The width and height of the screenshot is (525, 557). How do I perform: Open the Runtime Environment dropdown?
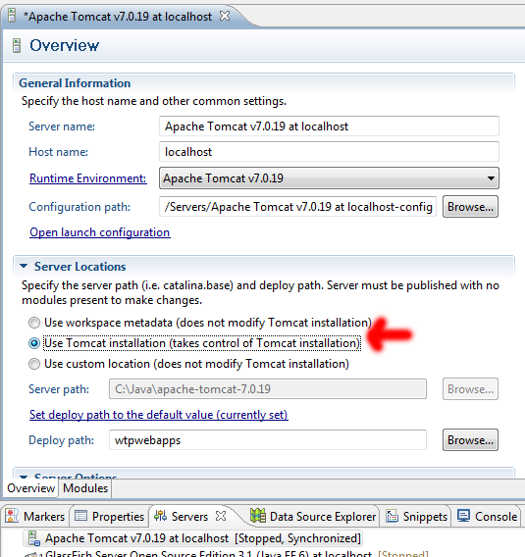click(329, 177)
